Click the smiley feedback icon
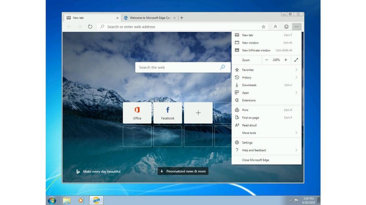The image size is (366, 205). (286, 27)
